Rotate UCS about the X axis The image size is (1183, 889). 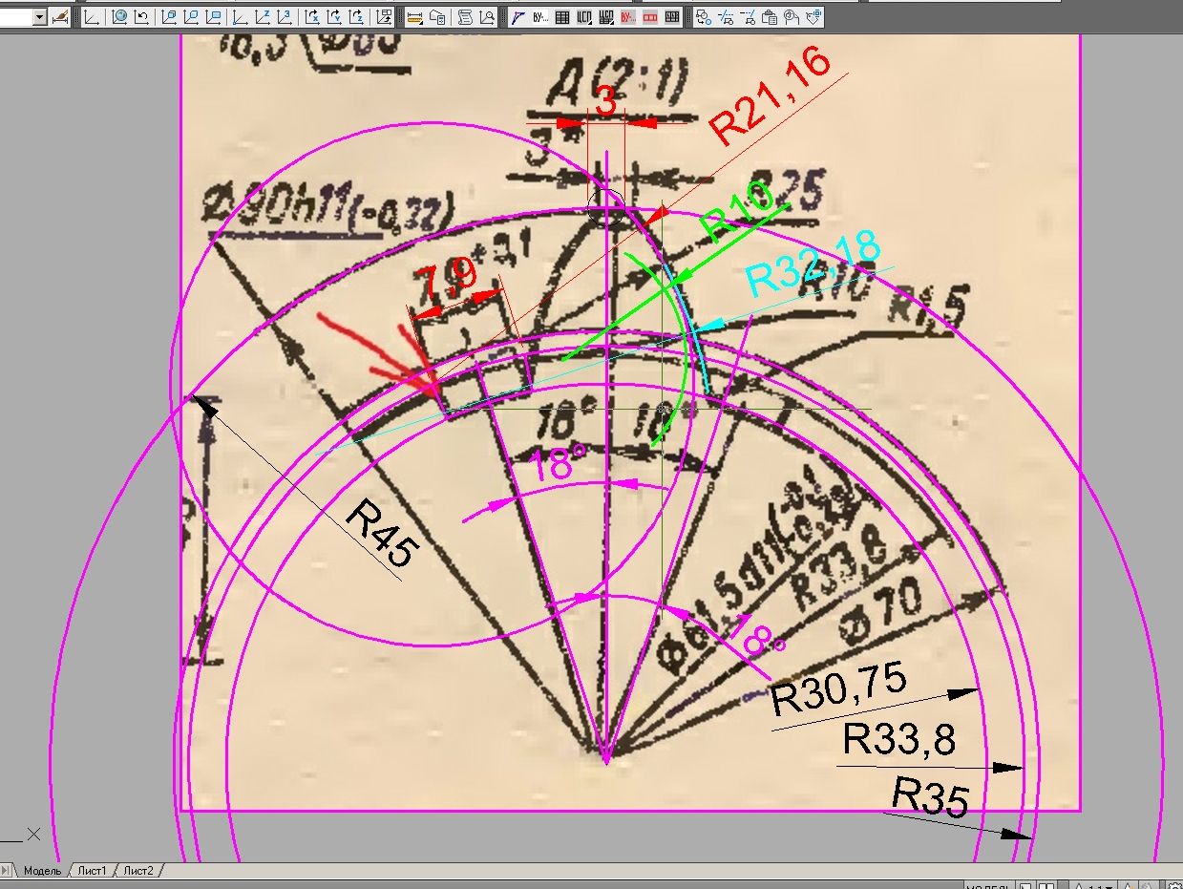pyautogui.click(x=311, y=17)
